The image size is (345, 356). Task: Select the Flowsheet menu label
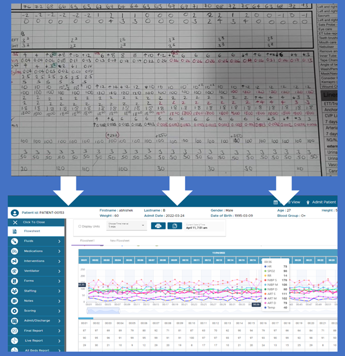pos(32,231)
